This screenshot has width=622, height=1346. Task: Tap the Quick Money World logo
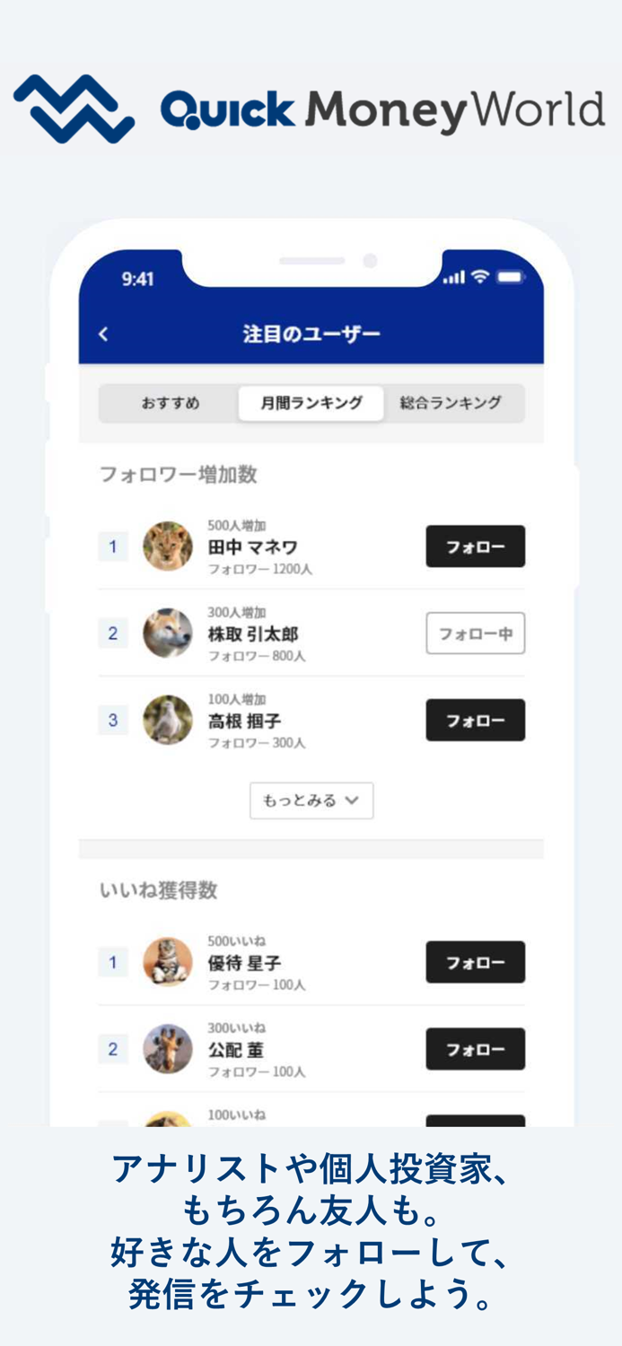click(310, 109)
